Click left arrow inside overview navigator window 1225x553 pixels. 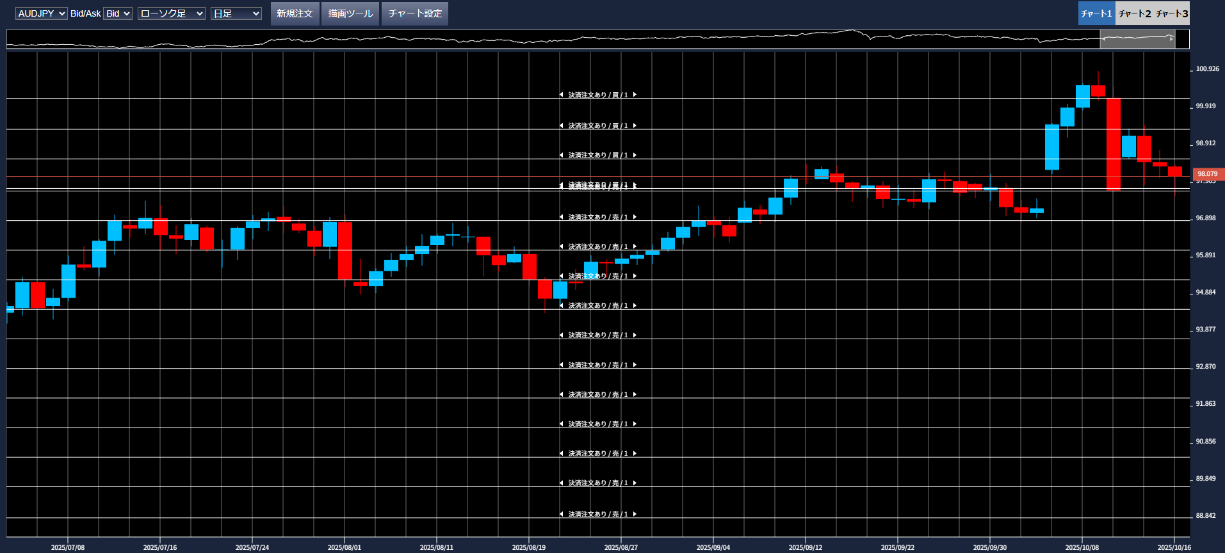point(1104,39)
